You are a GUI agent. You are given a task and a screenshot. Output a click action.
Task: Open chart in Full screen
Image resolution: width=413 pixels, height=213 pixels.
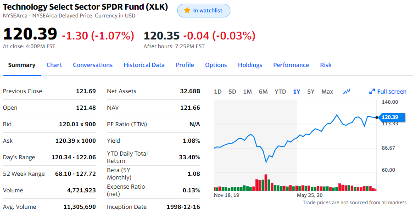(x=388, y=91)
